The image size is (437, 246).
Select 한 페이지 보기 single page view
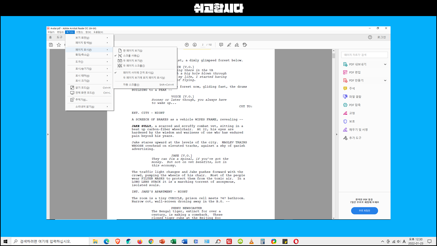coord(145,51)
